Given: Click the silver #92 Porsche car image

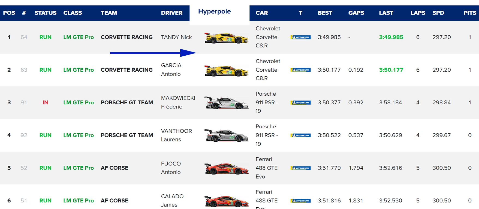Looking at the screenshot, I should (x=226, y=135).
